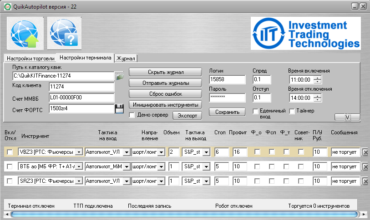Click the scrollbar right arrow

(364, 214)
